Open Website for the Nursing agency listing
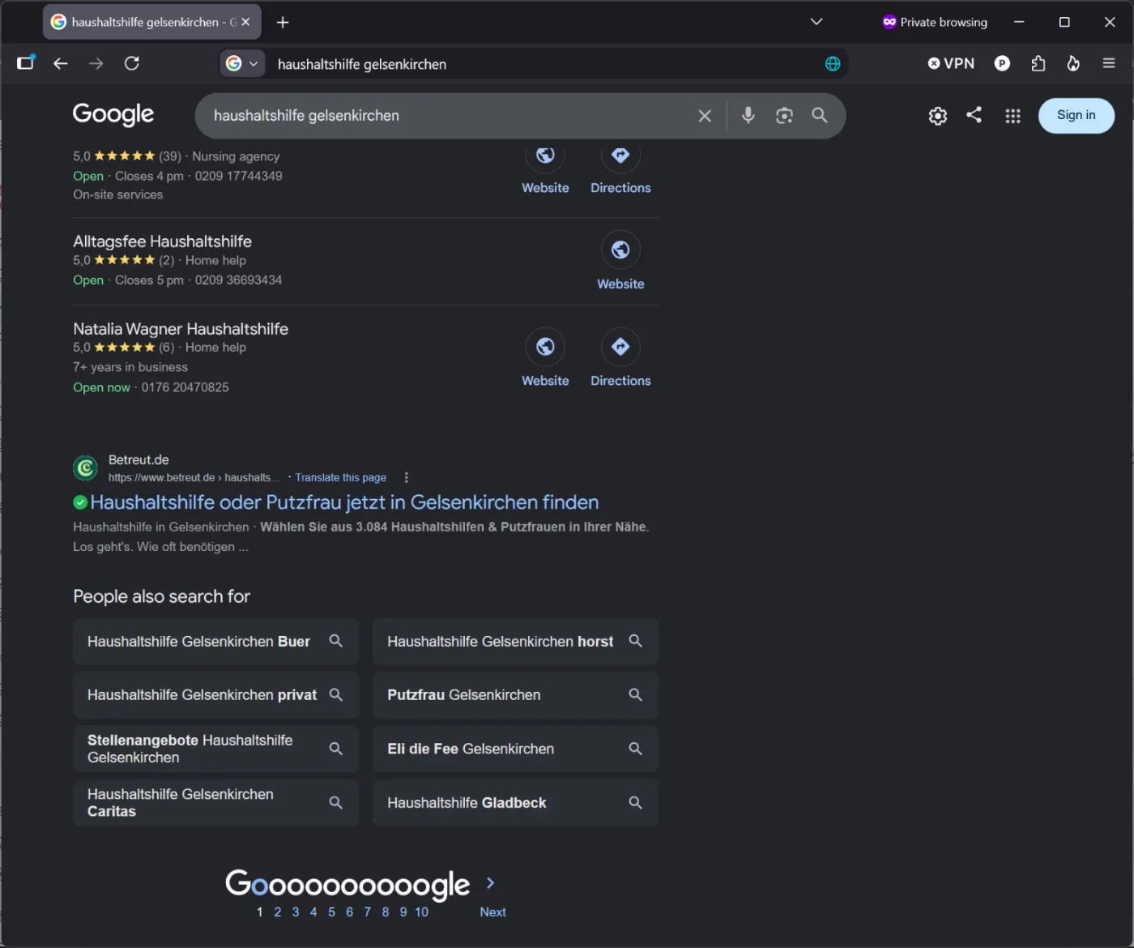 [x=545, y=172]
